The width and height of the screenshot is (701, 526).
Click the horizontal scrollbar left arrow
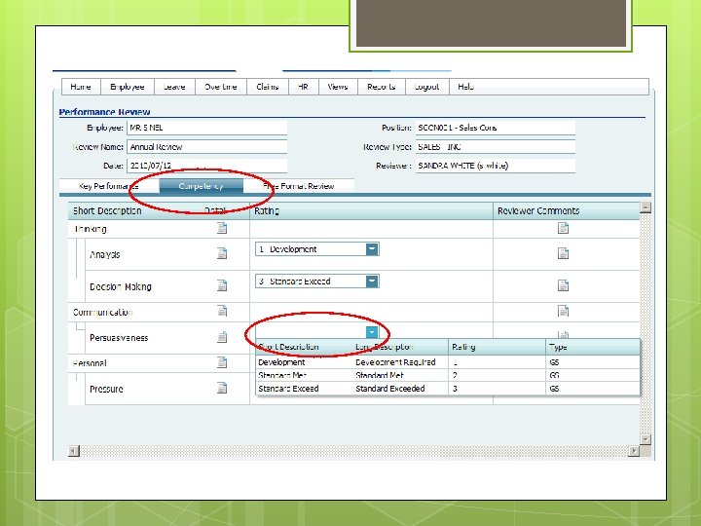(x=74, y=451)
